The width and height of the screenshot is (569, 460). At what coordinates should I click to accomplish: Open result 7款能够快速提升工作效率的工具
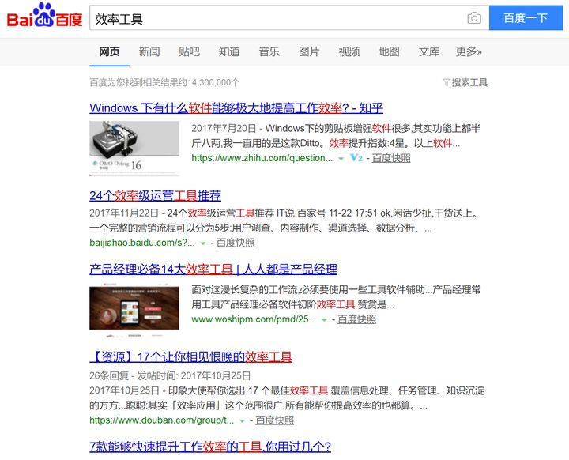[x=210, y=447]
